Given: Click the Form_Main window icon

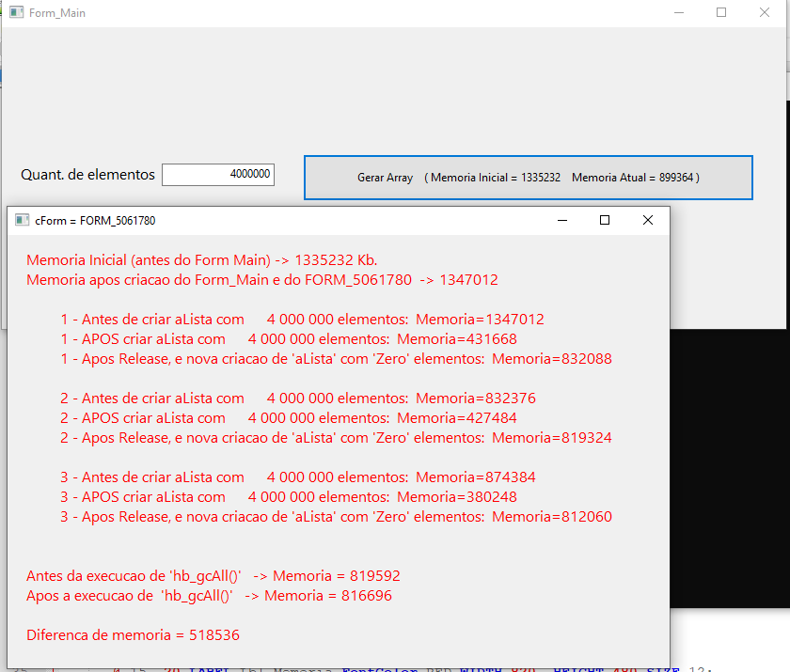Looking at the screenshot, I should click(x=16, y=13).
